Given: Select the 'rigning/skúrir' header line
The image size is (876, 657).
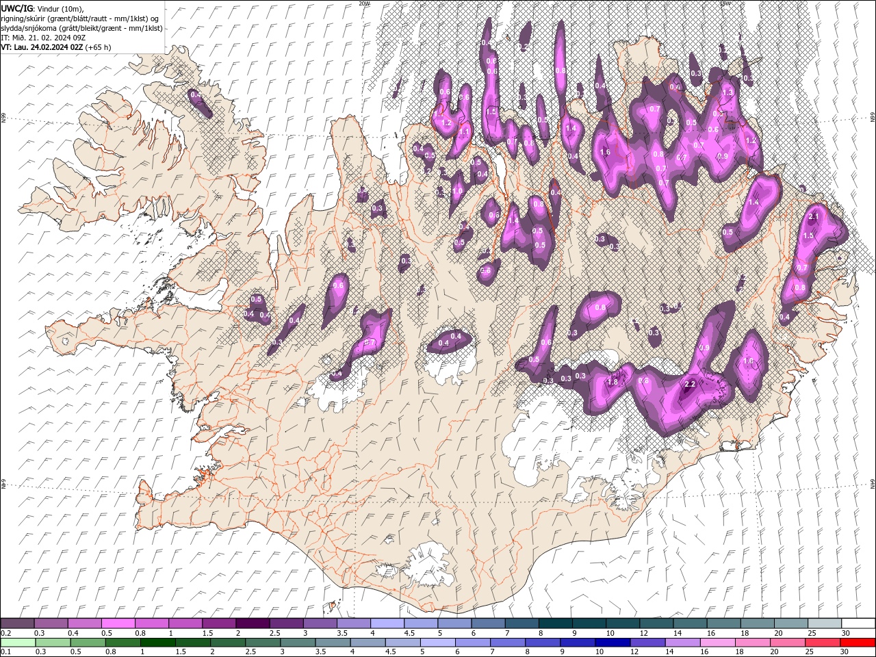Looking at the screenshot, I should click(x=81, y=18).
